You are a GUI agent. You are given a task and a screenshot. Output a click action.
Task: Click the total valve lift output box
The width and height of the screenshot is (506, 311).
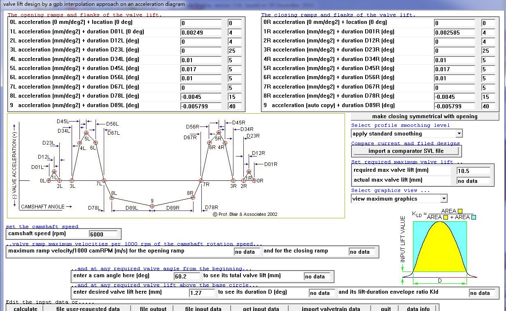tap(317, 276)
